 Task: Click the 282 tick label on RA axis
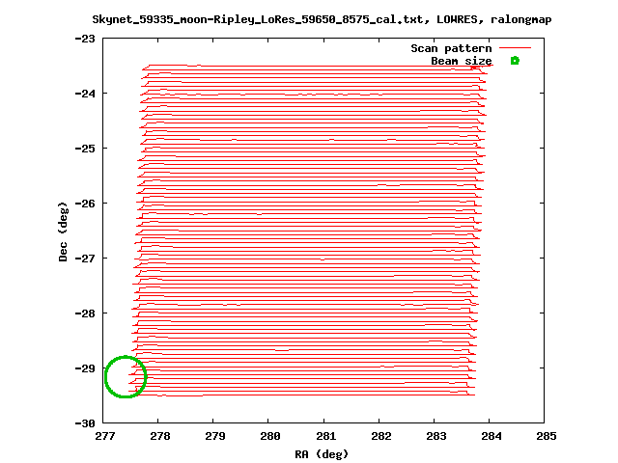381,436
